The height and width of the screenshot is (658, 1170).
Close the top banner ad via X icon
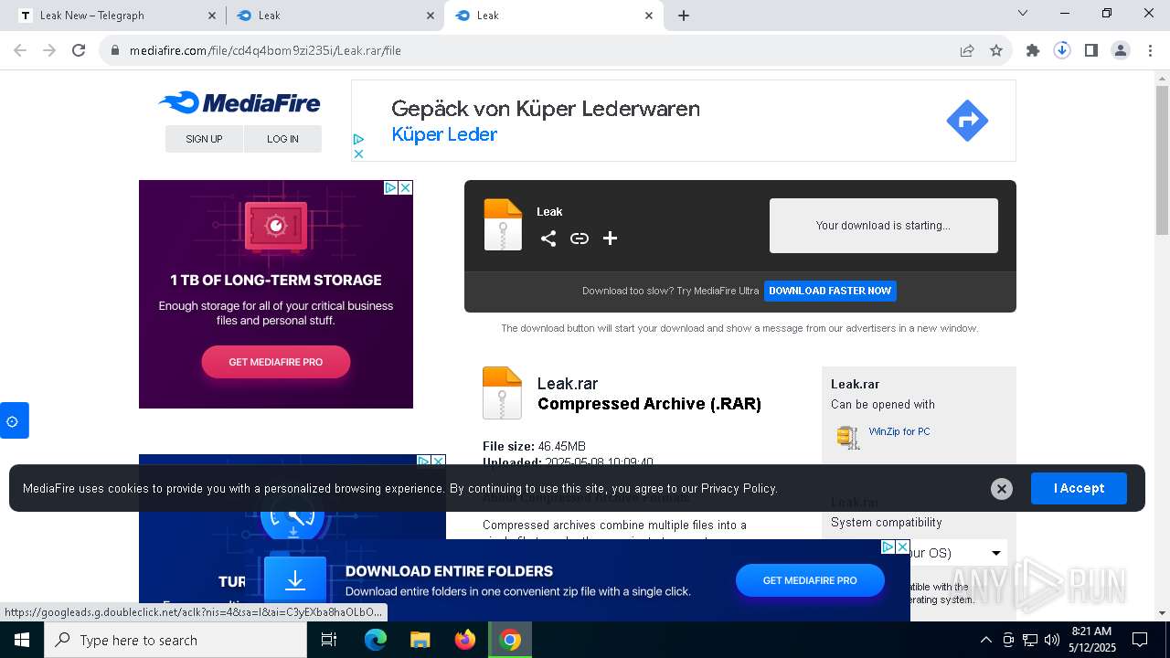(358, 154)
